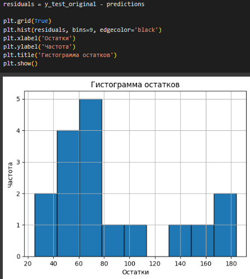Click the plt.grid(True) code line

point(27,21)
